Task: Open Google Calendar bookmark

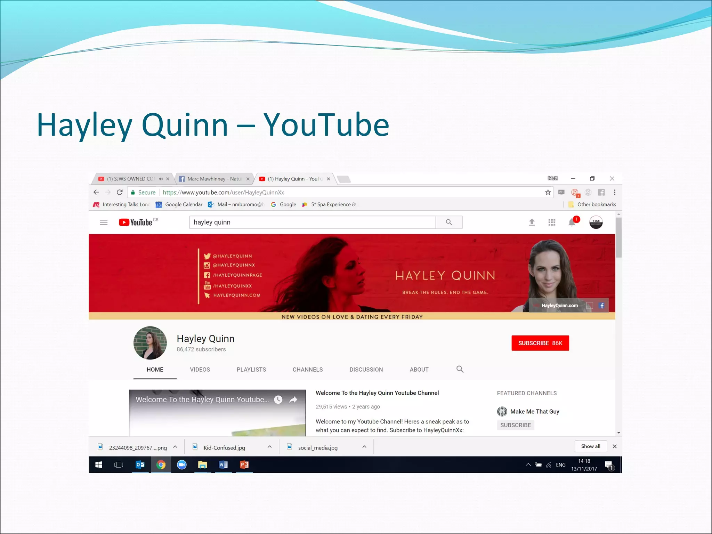Action: coord(179,204)
